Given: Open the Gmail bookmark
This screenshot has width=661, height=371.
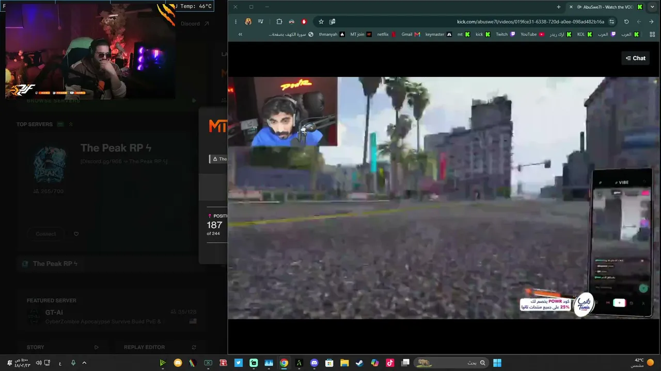Looking at the screenshot, I should (x=411, y=35).
